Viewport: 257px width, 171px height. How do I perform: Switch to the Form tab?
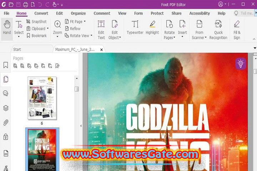(x=138, y=14)
